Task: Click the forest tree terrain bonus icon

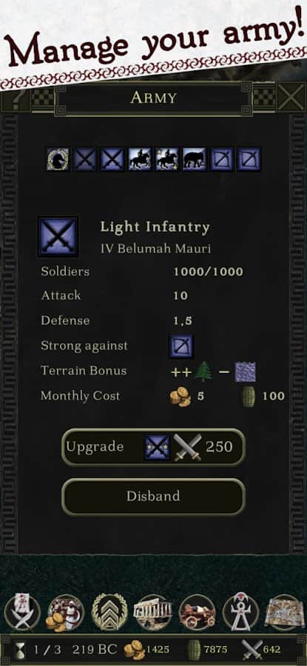Action: (203, 371)
